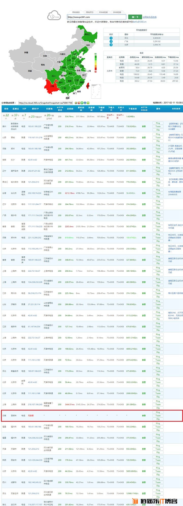Share result via the yellow star QZone icon
Screen dimensions: 183x506
[x=76, y=103]
